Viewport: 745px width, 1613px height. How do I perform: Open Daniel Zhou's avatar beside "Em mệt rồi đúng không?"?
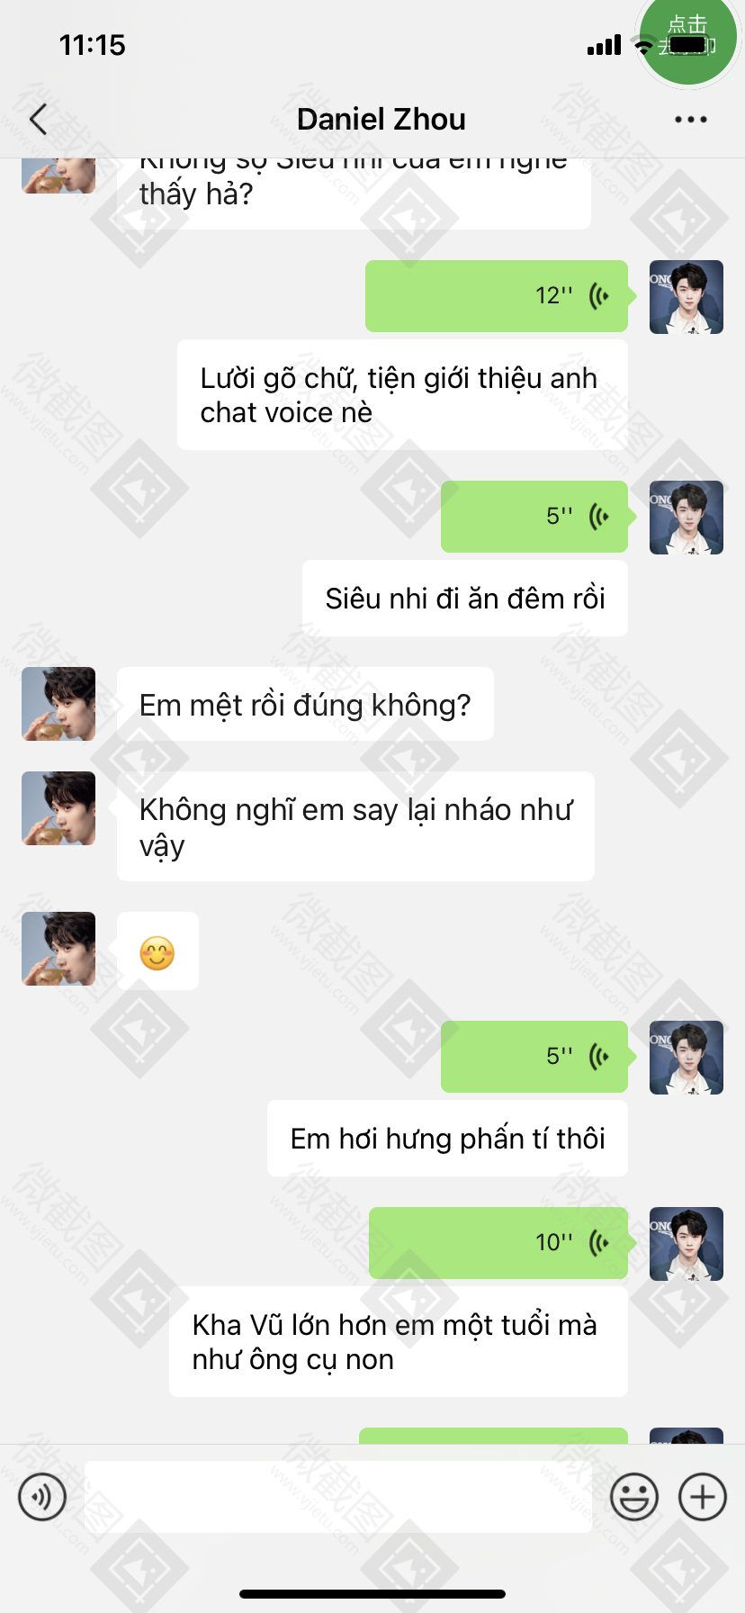(x=58, y=704)
